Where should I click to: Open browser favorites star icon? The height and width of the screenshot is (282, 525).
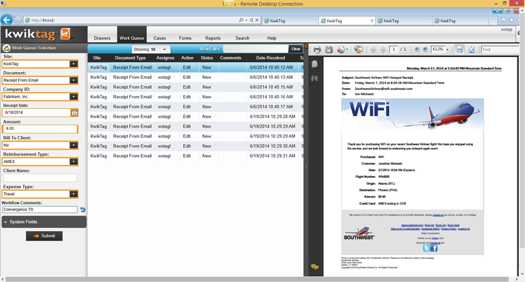(x=511, y=20)
